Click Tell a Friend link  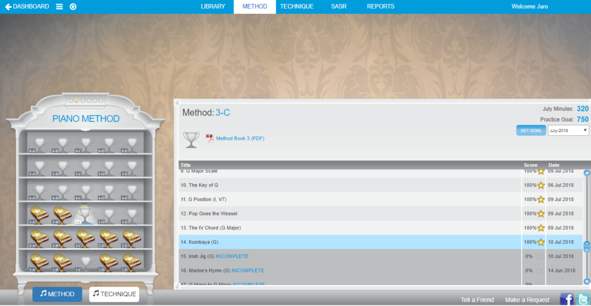point(477,300)
